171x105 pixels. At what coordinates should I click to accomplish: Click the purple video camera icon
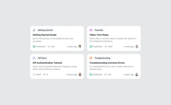(91, 30)
